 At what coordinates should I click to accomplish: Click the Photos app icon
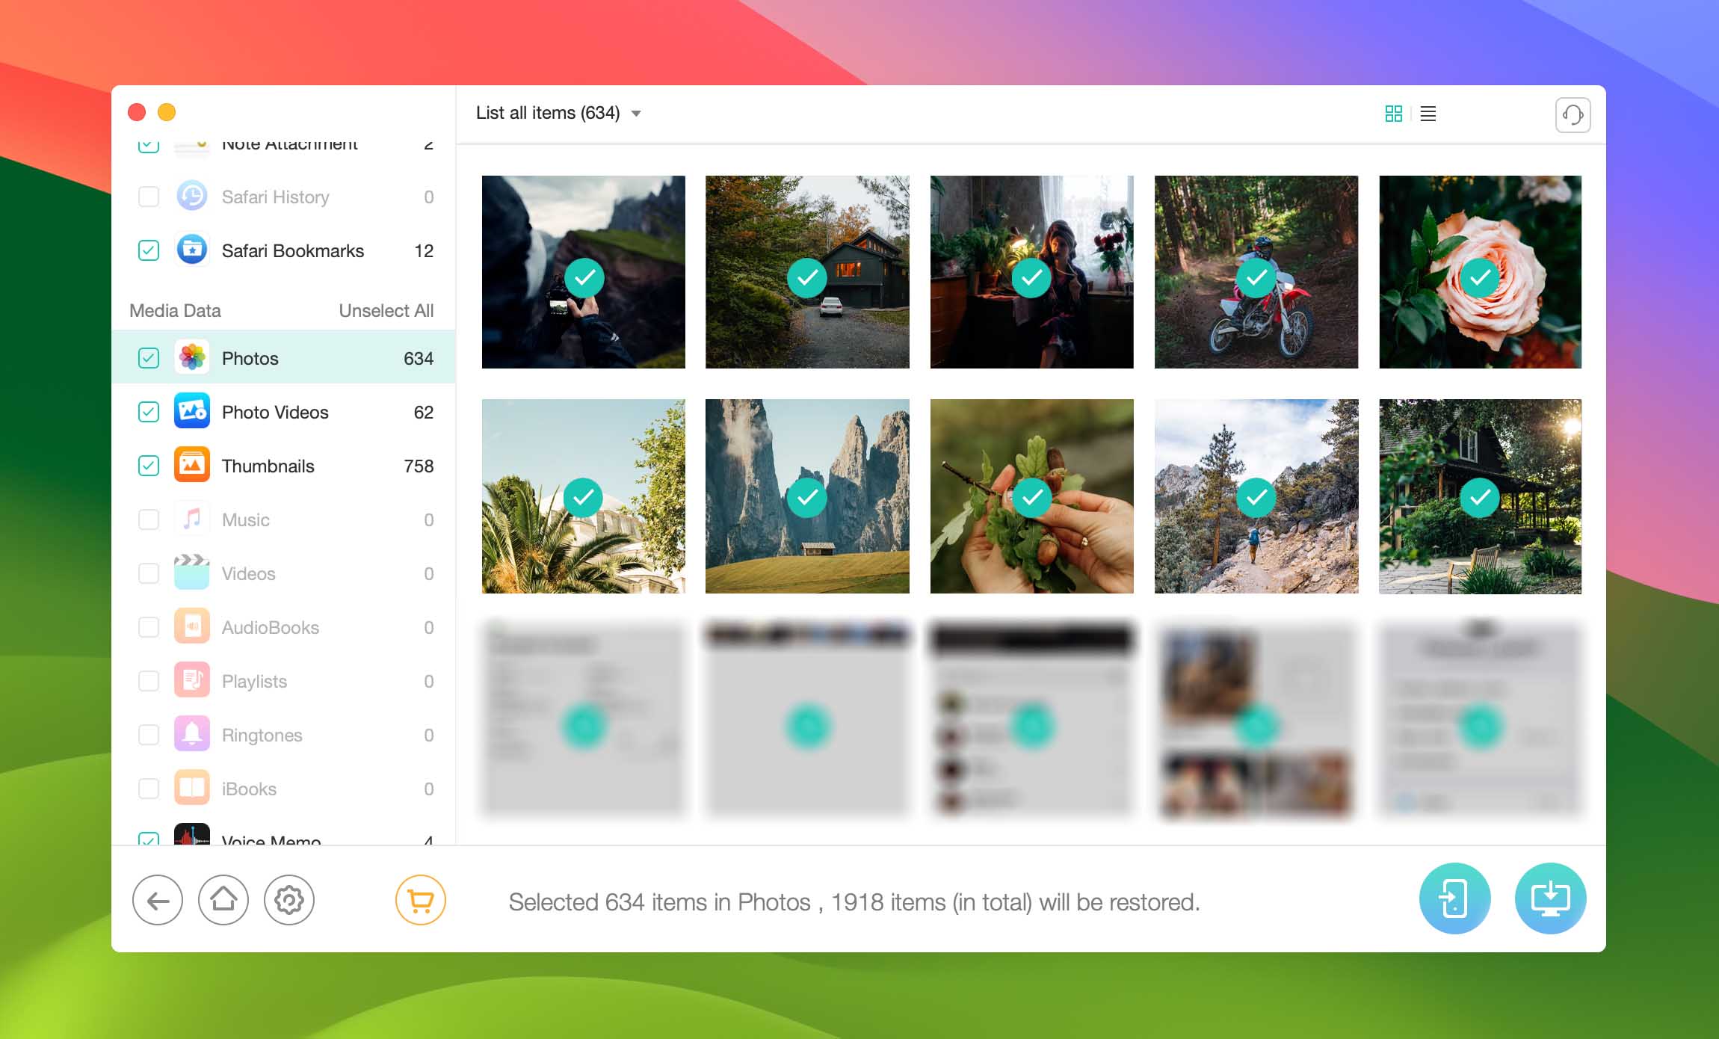pyautogui.click(x=192, y=358)
